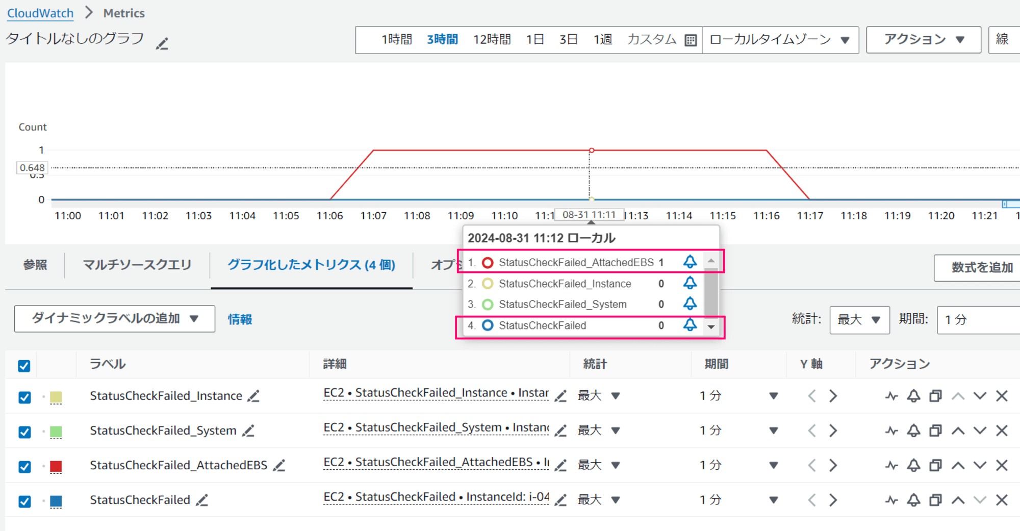Move StatusCheckFailed_System row up
The height and width of the screenshot is (531, 1020).
pyautogui.click(x=958, y=431)
